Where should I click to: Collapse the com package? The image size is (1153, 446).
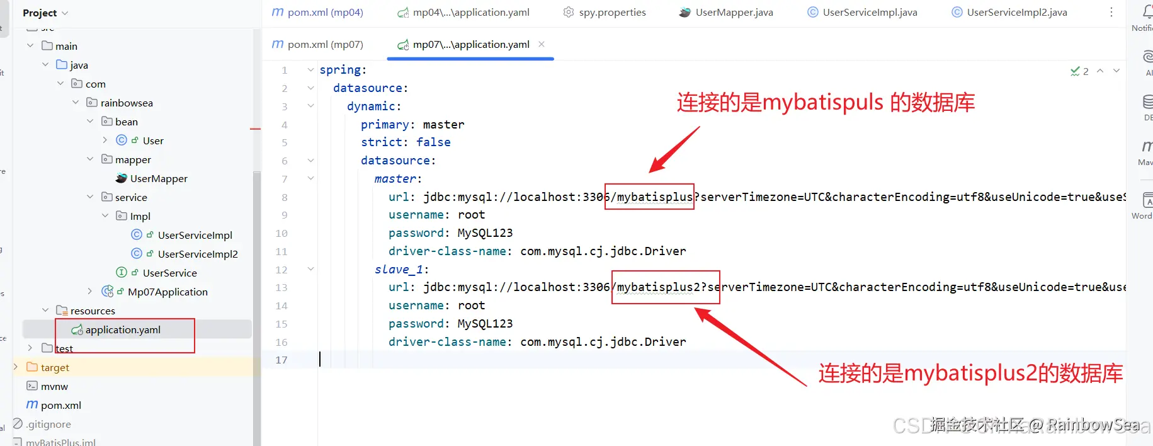[x=60, y=84]
